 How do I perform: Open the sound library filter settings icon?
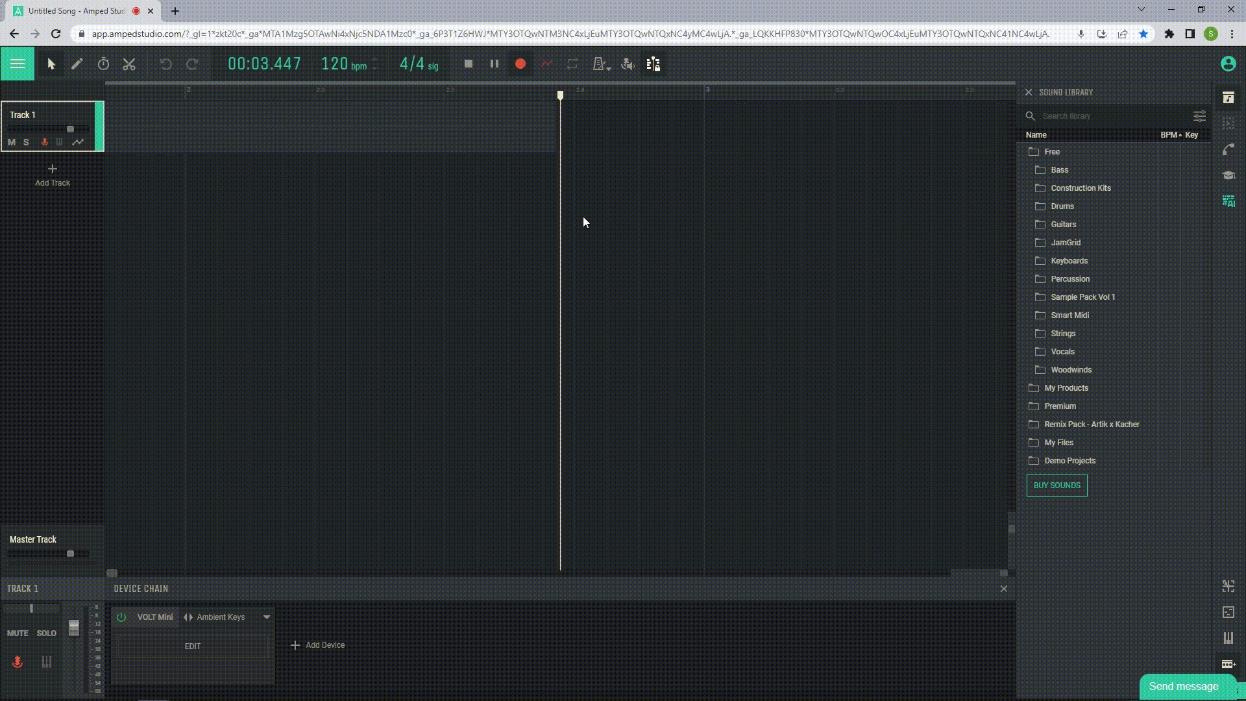pos(1199,116)
